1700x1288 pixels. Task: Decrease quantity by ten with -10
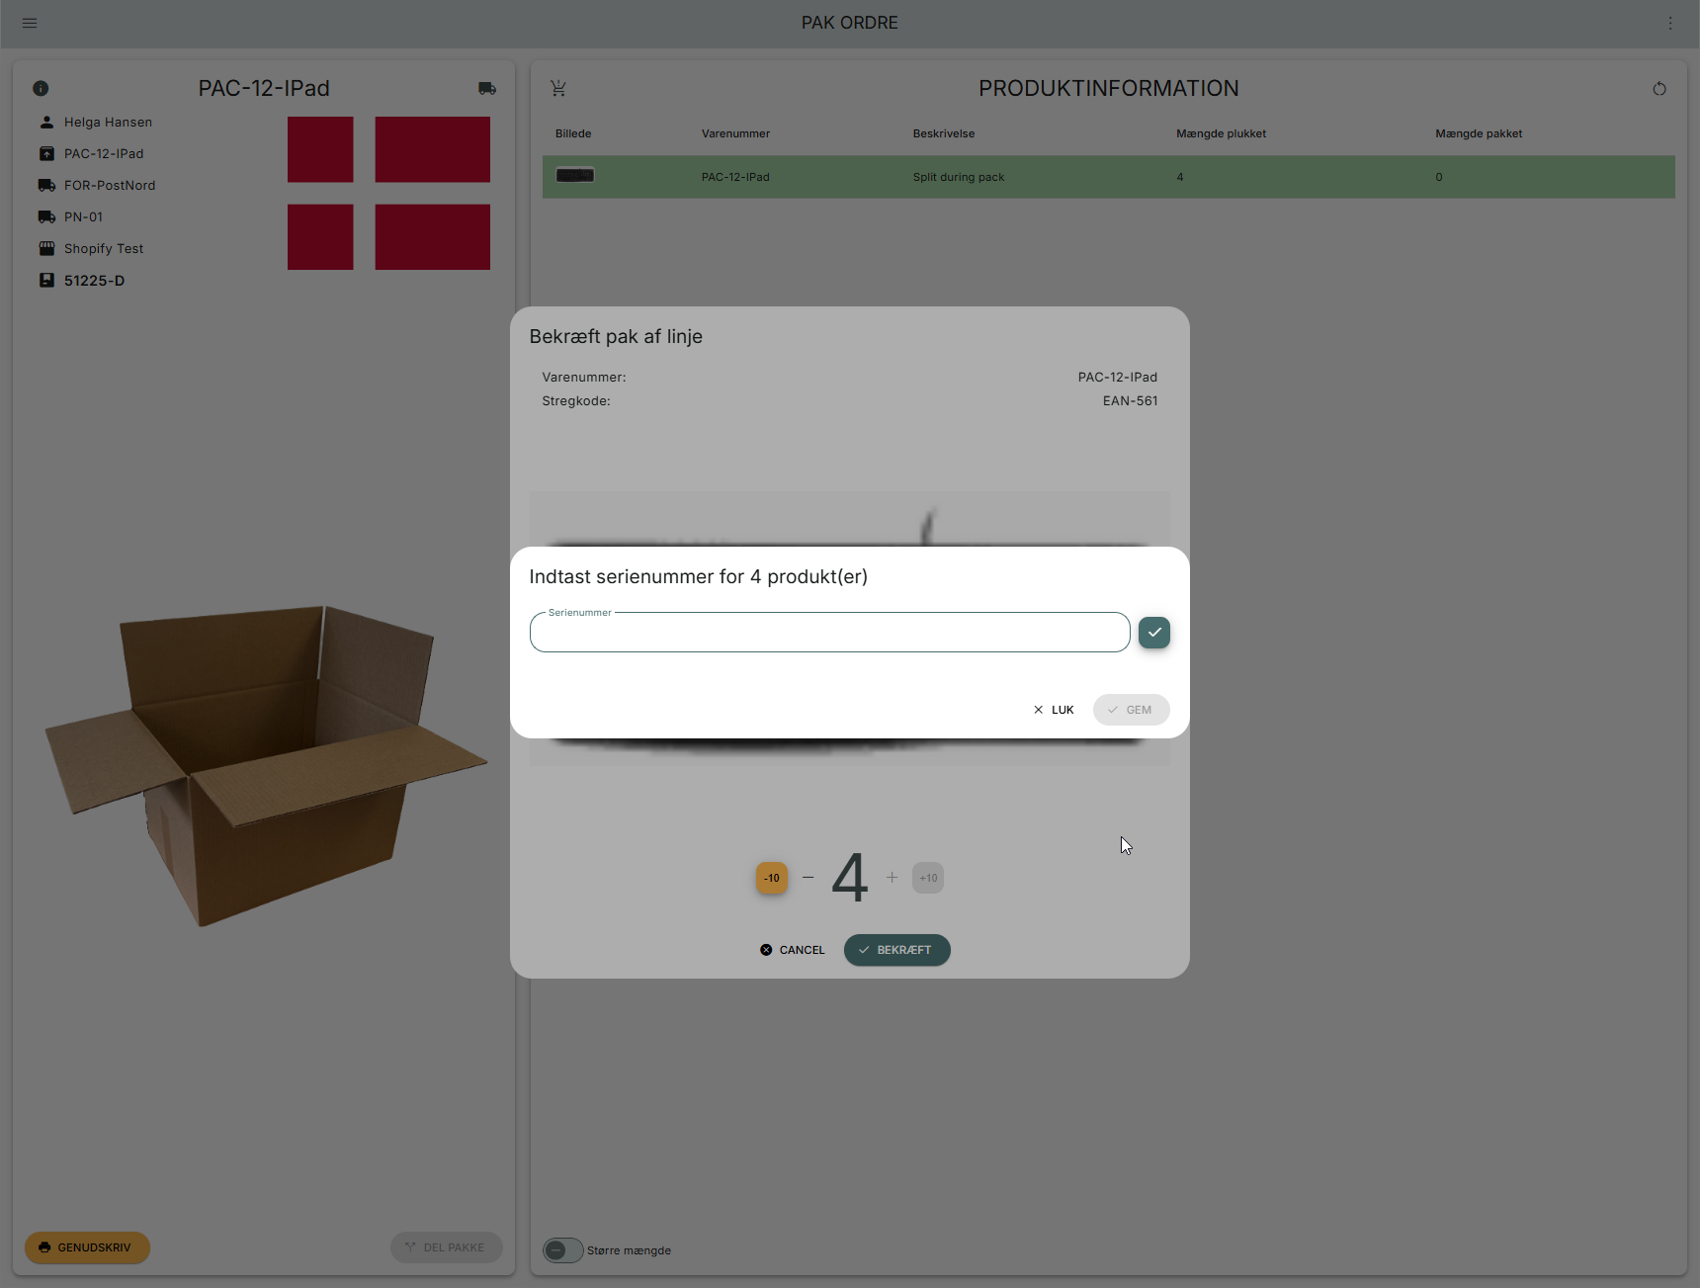772,878
